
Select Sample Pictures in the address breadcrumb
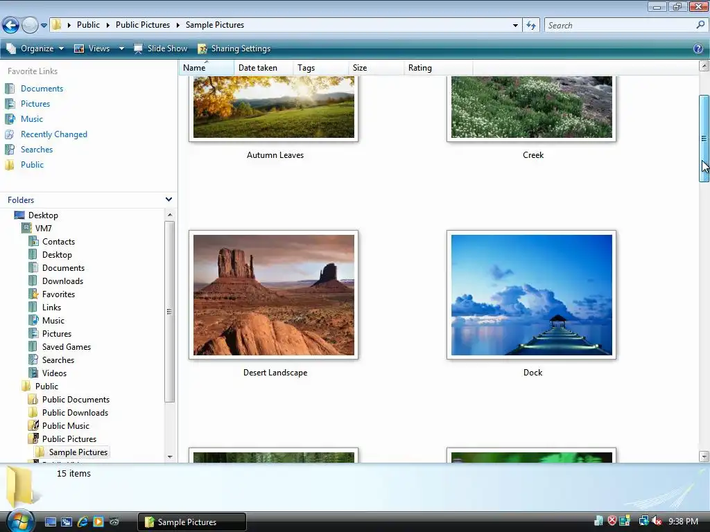coord(215,25)
